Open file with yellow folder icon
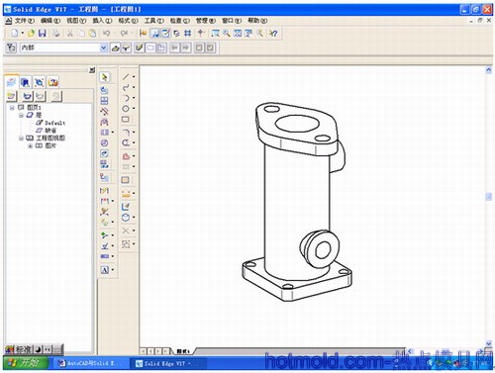This screenshot has width=495, height=373. [31, 33]
